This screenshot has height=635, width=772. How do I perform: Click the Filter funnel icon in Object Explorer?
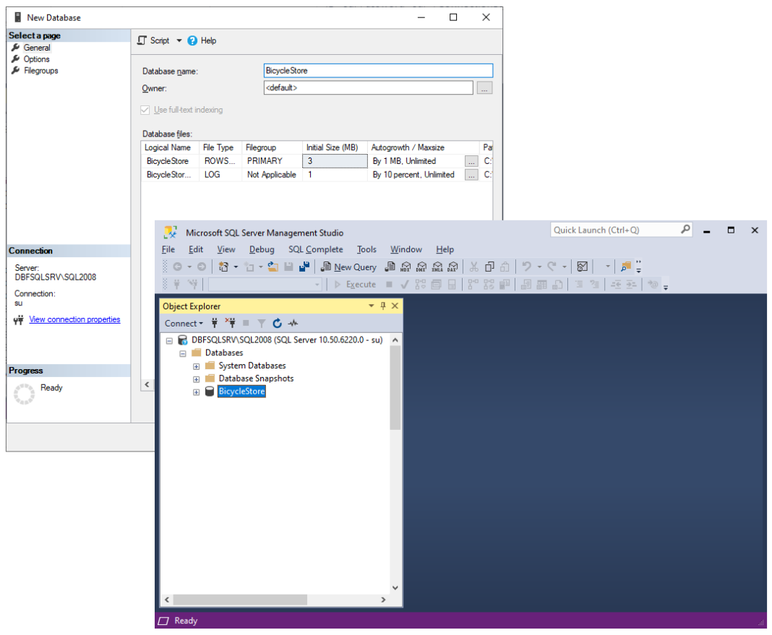pyautogui.click(x=262, y=323)
